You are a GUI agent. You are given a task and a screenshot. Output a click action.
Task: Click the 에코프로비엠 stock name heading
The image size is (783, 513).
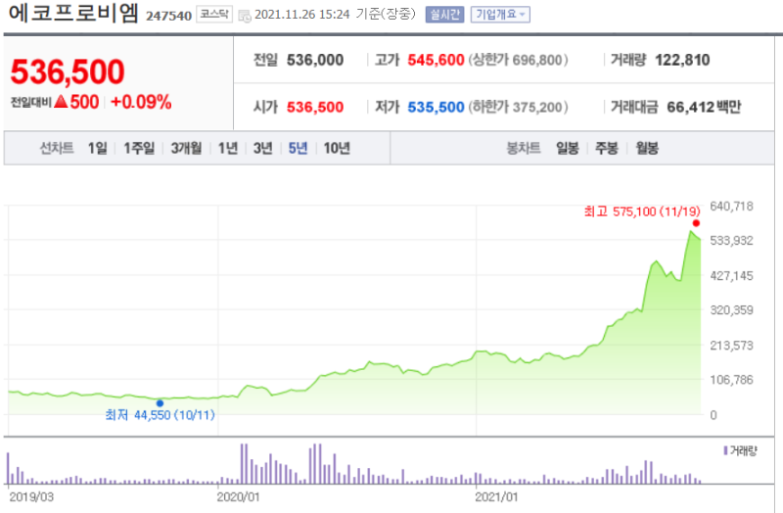pos(72,13)
